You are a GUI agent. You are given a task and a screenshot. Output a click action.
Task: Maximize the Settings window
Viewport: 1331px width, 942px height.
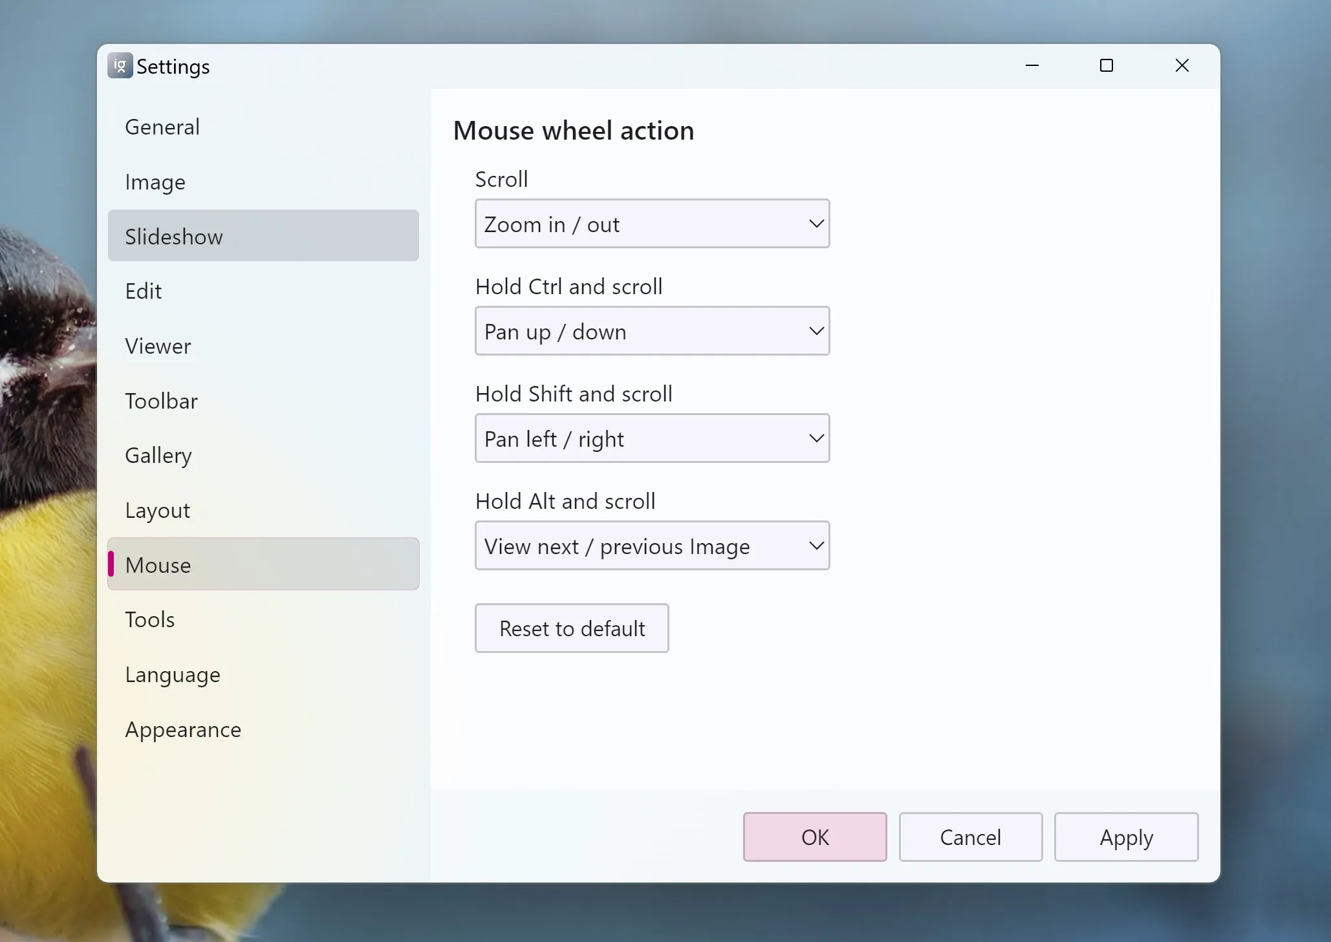(x=1107, y=66)
